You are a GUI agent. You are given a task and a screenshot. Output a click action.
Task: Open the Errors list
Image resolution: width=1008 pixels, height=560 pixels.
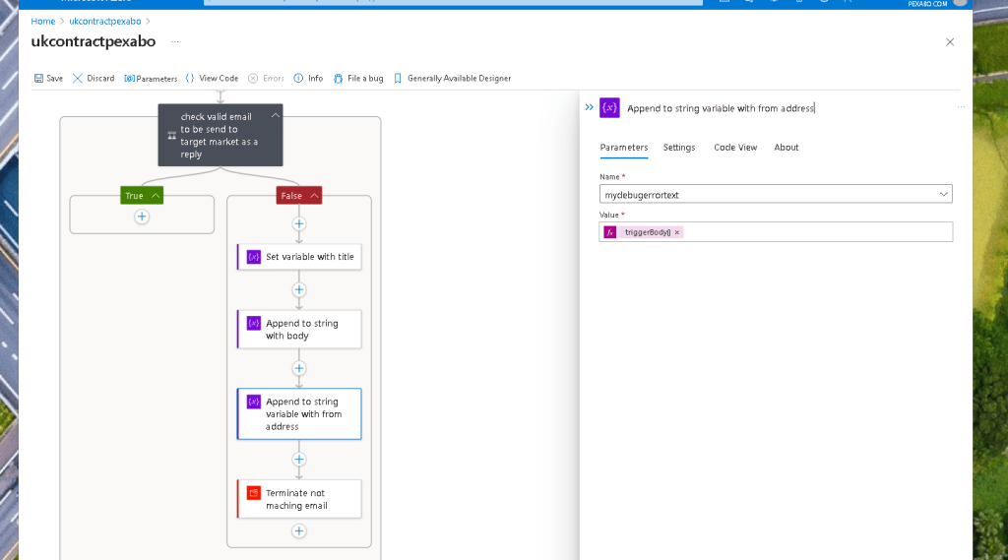[266, 79]
